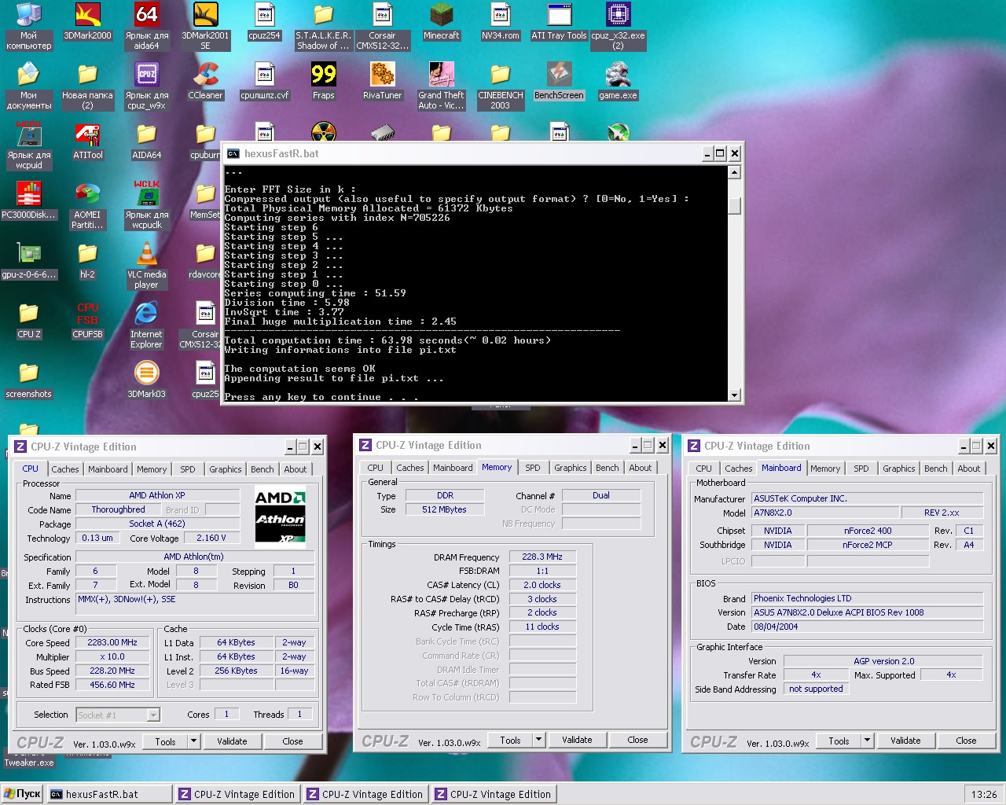Open the console window system menu icon

(233, 153)
